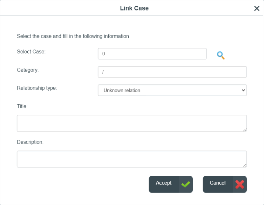264x205 pixels.
Task: Click the red X icon on Cancel
Action: pyautogui.click(x=240, y=184)
